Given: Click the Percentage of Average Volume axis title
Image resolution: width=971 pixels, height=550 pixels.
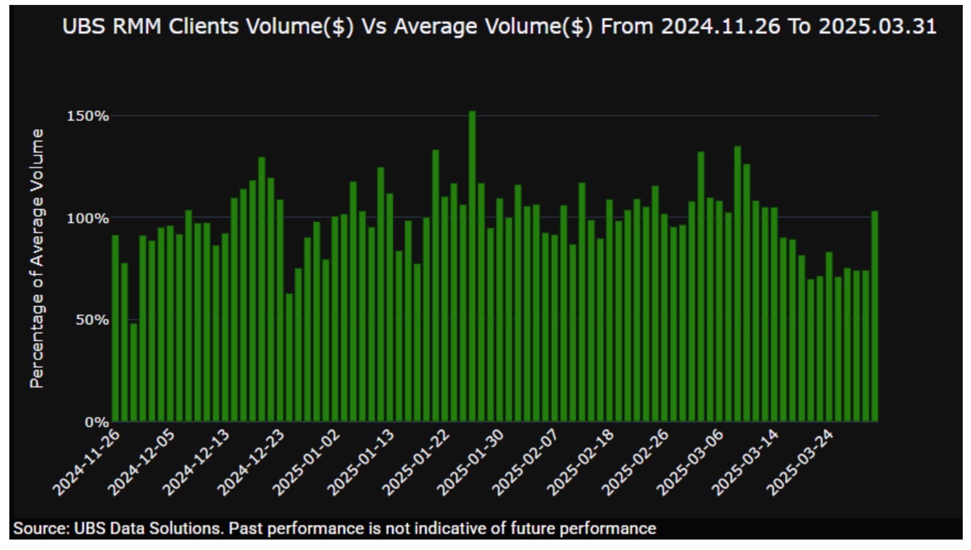Looking at the screenshot, I should point(36,258).
